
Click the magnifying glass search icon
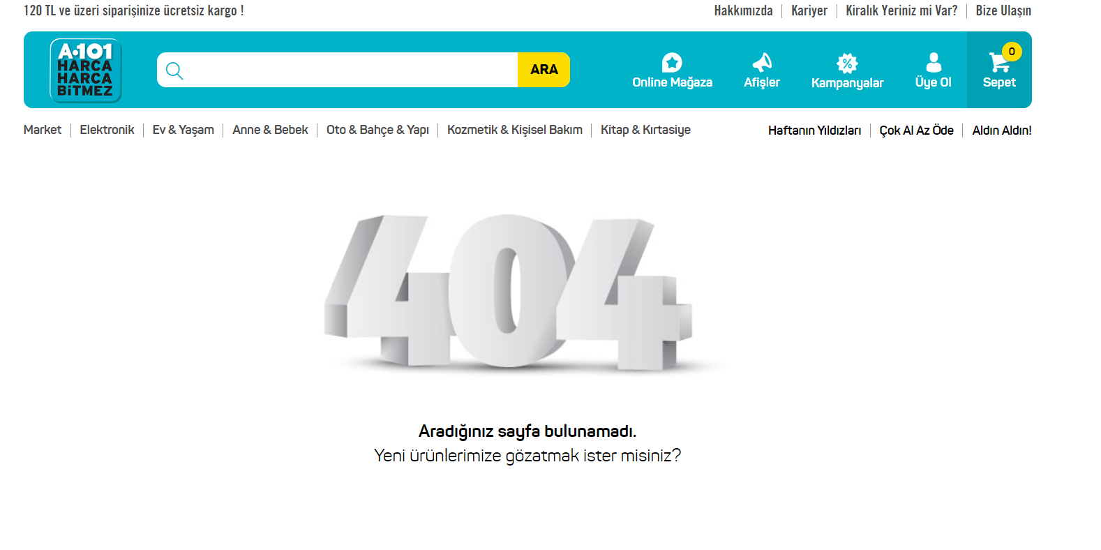click(174, 70)
